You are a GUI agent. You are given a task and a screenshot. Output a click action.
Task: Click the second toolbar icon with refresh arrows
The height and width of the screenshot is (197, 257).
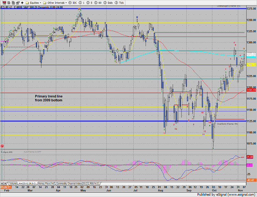pyautogui.click(x=9, y=3)
